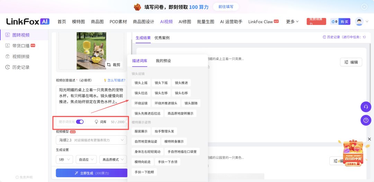
Task: Switch to 优秀案例 tab
Action: 162,38
